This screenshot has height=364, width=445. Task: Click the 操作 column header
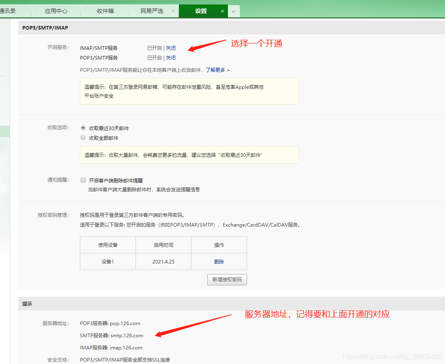[x=219, y=245]
